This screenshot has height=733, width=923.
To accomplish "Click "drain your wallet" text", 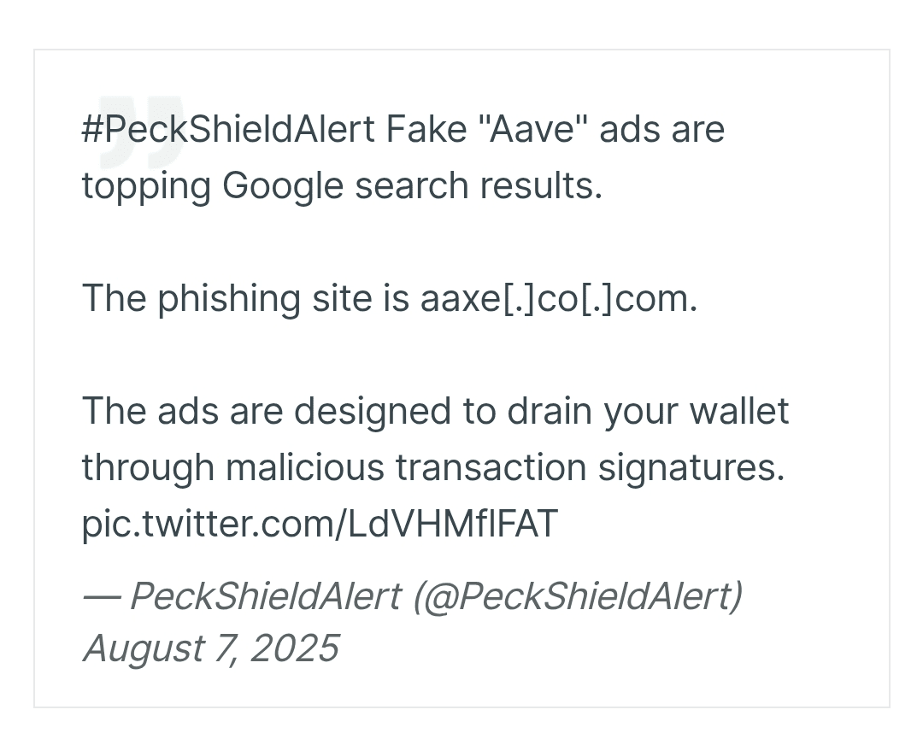I will 648,411.
